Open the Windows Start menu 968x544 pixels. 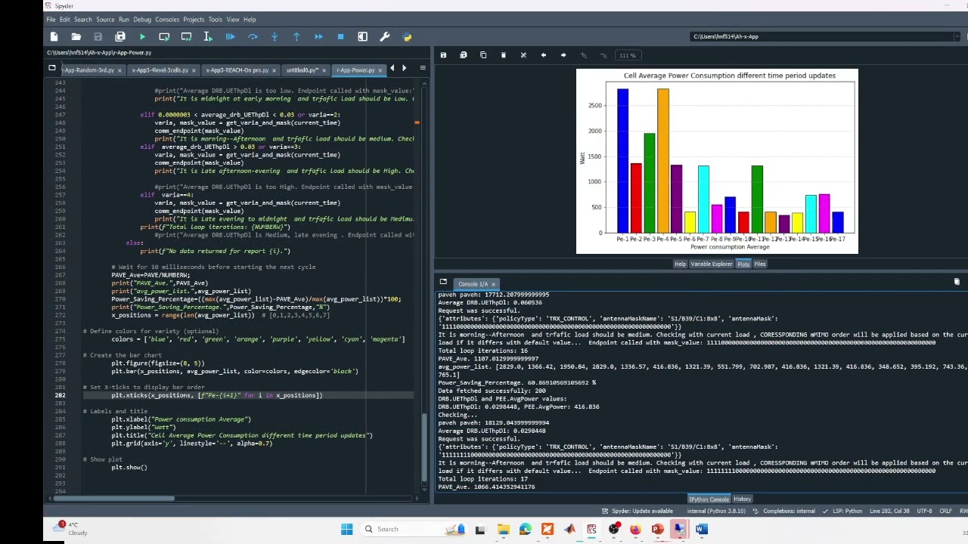click(x=346, y=529)
